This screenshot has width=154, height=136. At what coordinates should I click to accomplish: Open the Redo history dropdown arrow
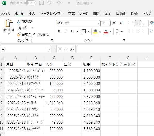63,3
